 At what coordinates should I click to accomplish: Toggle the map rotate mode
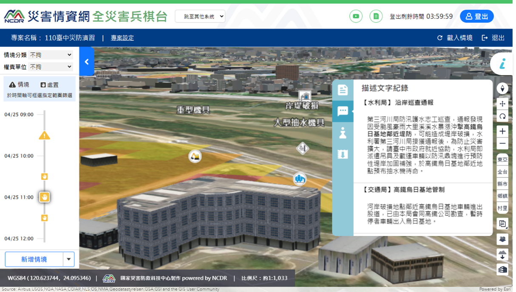coord(503,116)
